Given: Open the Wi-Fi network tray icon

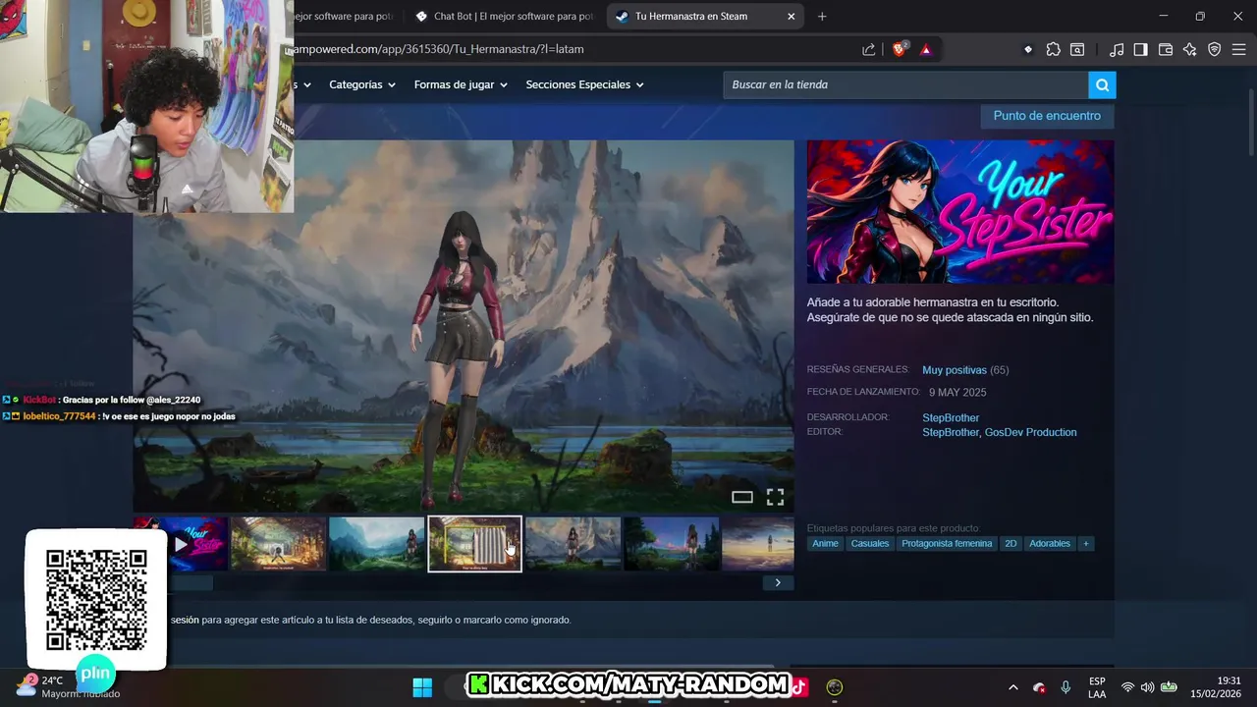Looking at the screenshot, I should point(1127,687).
